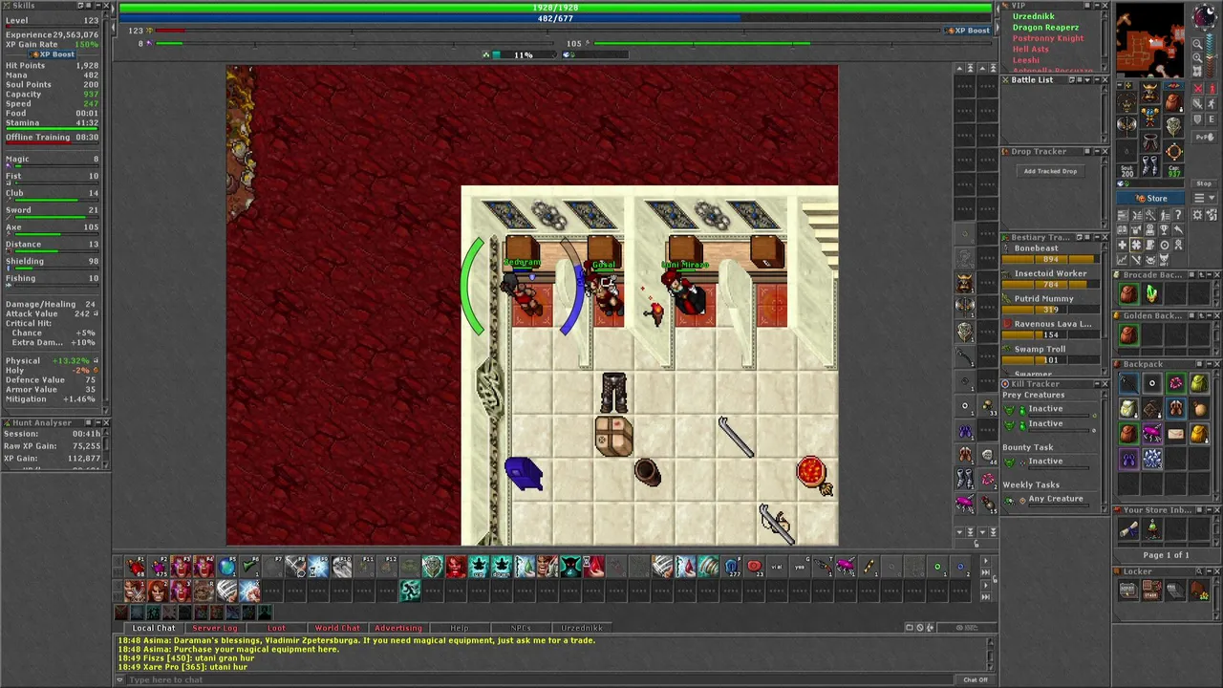The width and height of the screenshot is (1223, 688).
Task: Click the minimap floor level slider
Action: (1211, 55)
